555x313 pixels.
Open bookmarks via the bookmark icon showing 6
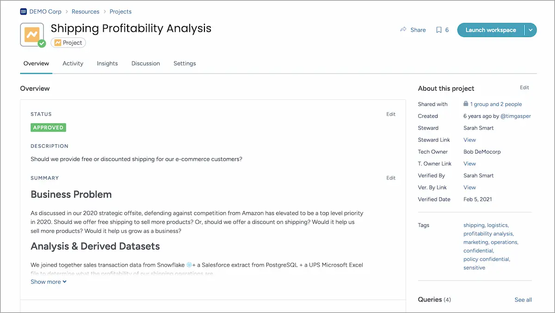[440, 30]
